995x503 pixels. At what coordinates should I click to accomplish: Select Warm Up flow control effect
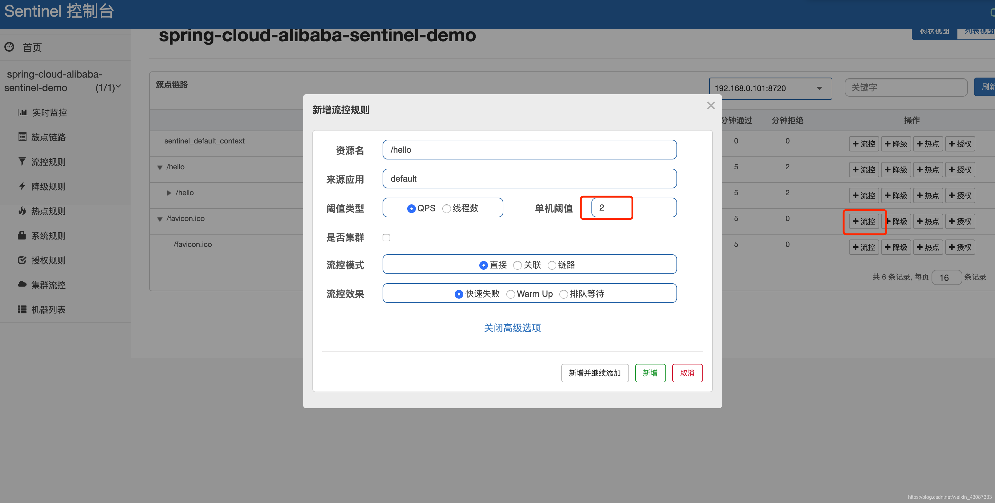pos(511,294)
